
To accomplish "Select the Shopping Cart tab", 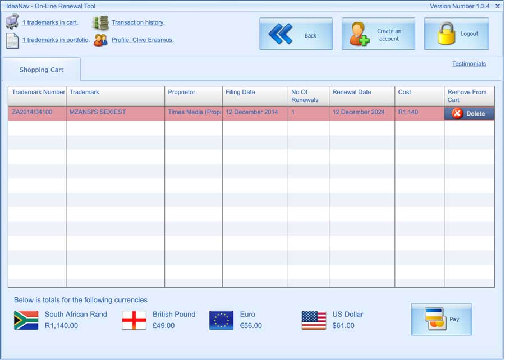I will (42, 70).
